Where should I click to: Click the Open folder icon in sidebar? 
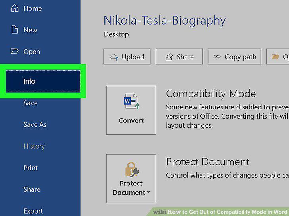[x=15, y=51]
